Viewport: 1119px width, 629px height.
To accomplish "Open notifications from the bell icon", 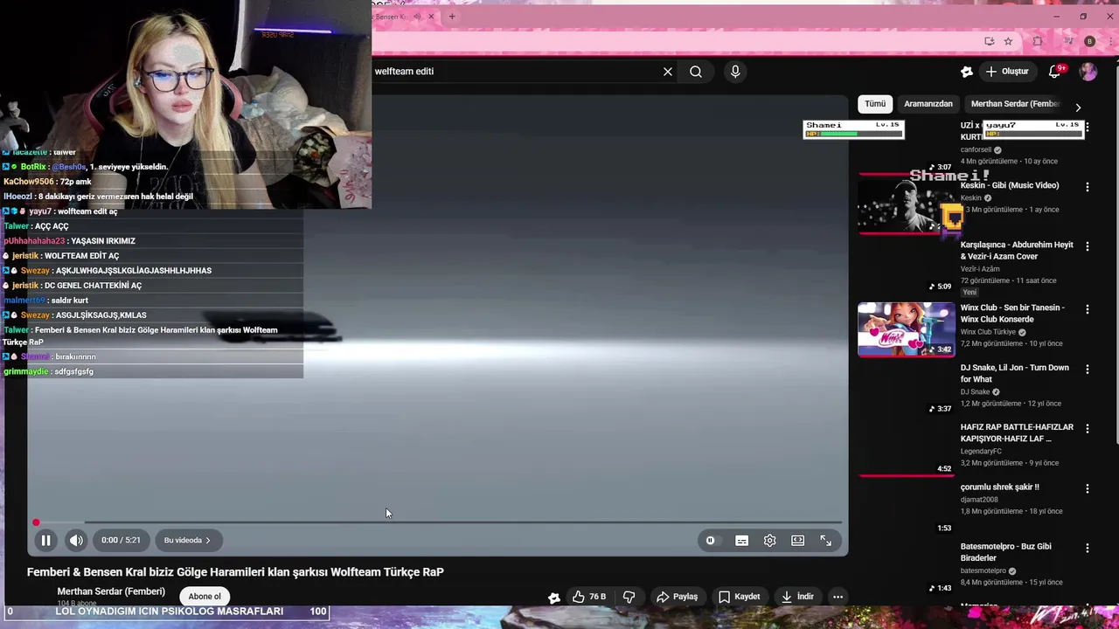I will [x=1054, y=72].
